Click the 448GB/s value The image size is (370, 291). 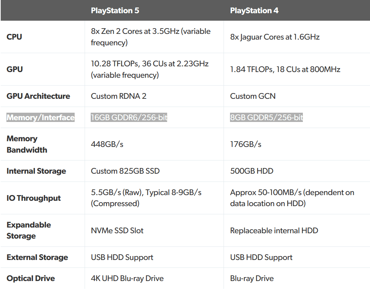tap(107, 144)
